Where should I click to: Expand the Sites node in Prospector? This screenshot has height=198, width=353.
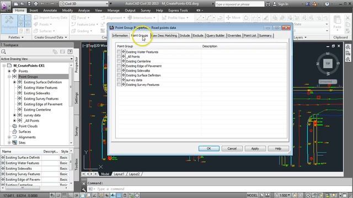point(9,143)
